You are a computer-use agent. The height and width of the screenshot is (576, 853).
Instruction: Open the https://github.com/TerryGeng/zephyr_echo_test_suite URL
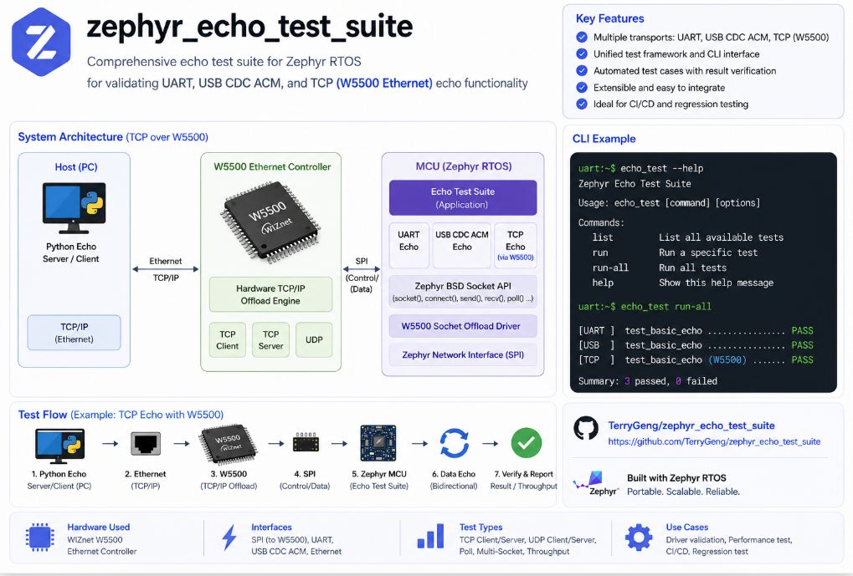click(x=714, y=441)
